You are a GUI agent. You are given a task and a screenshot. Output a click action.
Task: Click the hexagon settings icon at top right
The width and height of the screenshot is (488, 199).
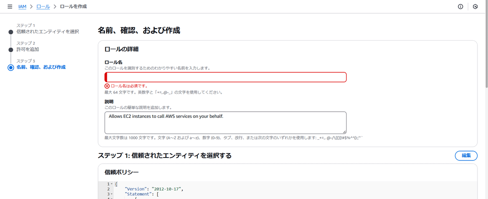475,6
